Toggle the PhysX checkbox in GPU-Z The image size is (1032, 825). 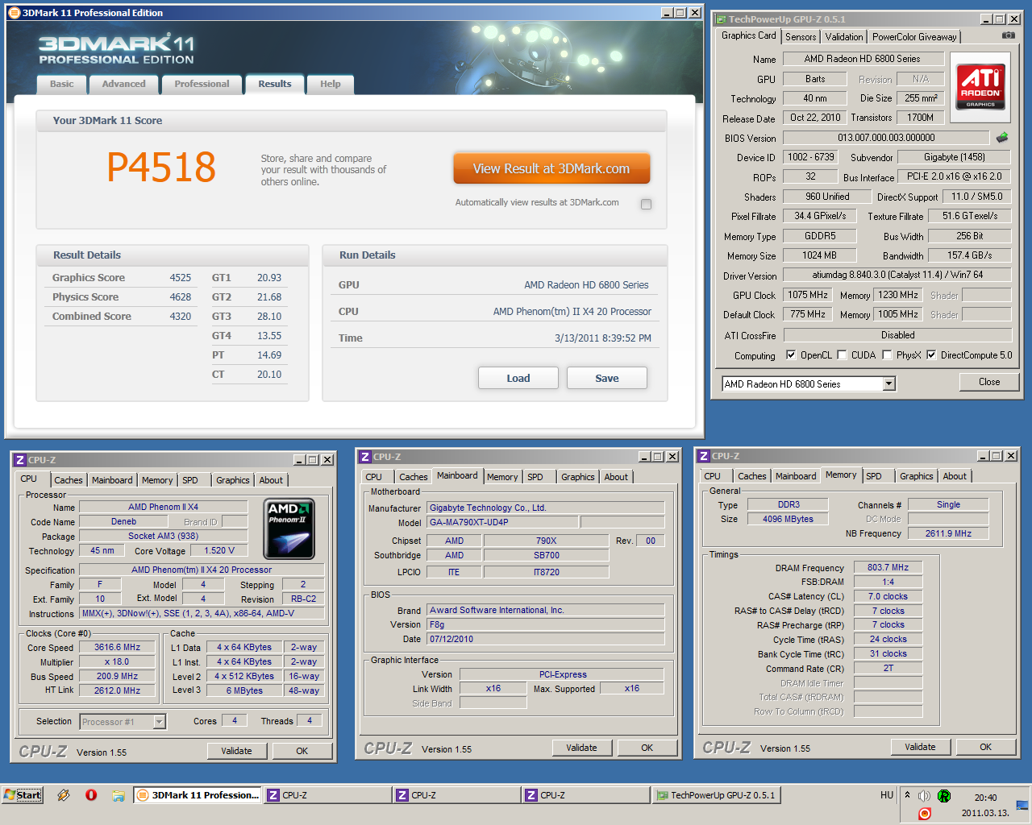coord(887,354)
